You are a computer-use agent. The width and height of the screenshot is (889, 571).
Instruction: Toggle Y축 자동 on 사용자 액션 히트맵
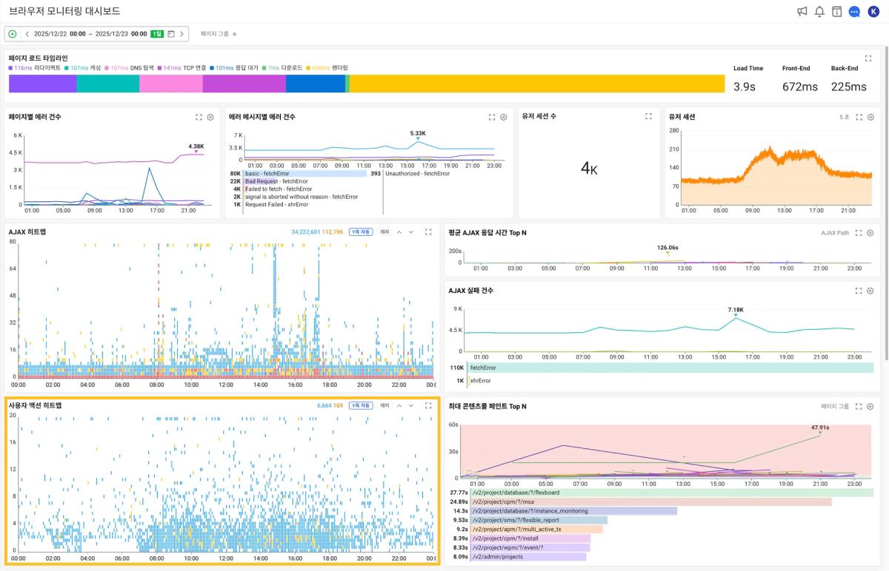tap(361, 405)
